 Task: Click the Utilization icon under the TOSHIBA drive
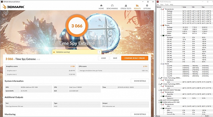click(163, 96)
